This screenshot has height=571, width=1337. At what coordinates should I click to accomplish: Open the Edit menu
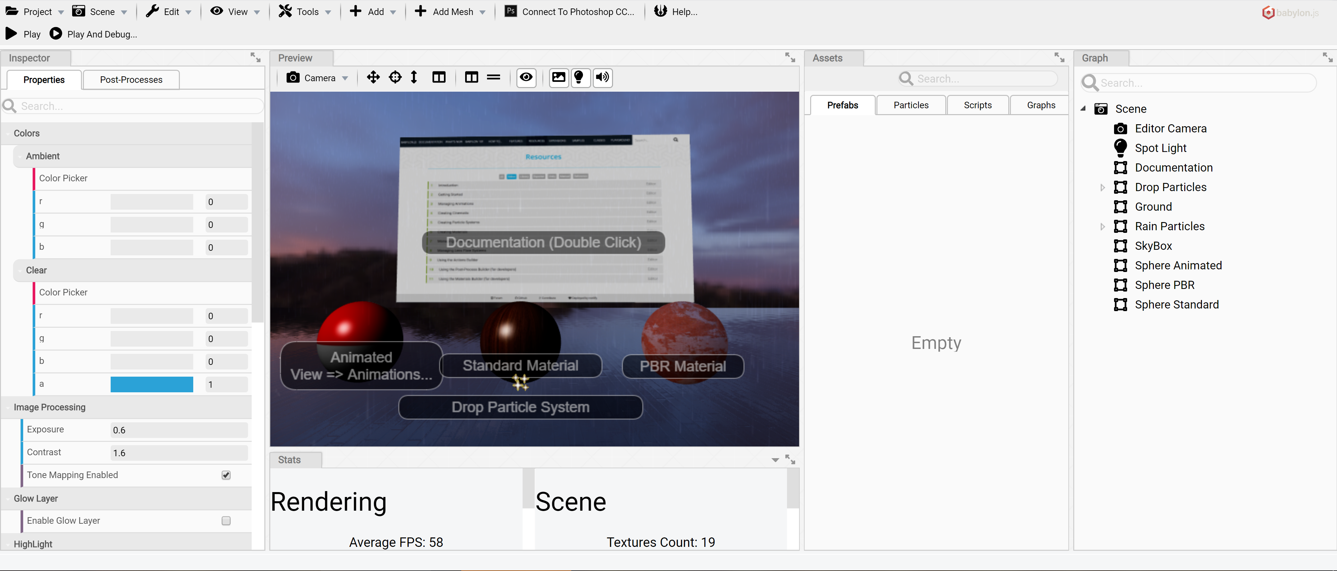point(169,12)
